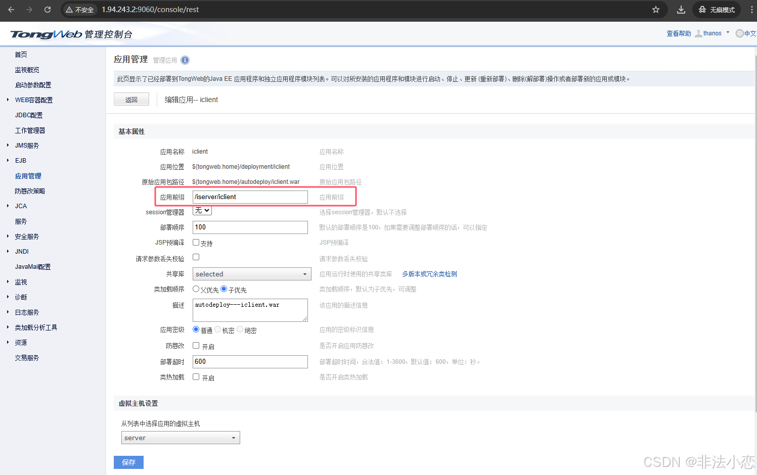Open the 查看帮助 link
Screen dimensions: 757x475
pyautogui.click(x=679, y=33)
